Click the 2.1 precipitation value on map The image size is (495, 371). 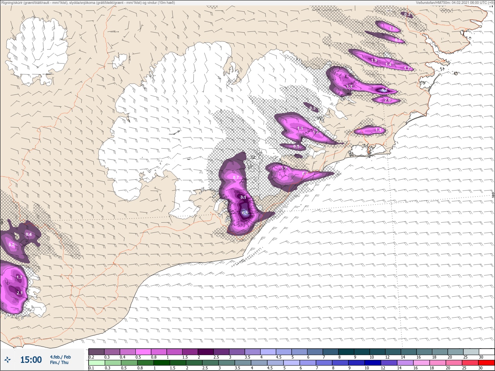20,293
